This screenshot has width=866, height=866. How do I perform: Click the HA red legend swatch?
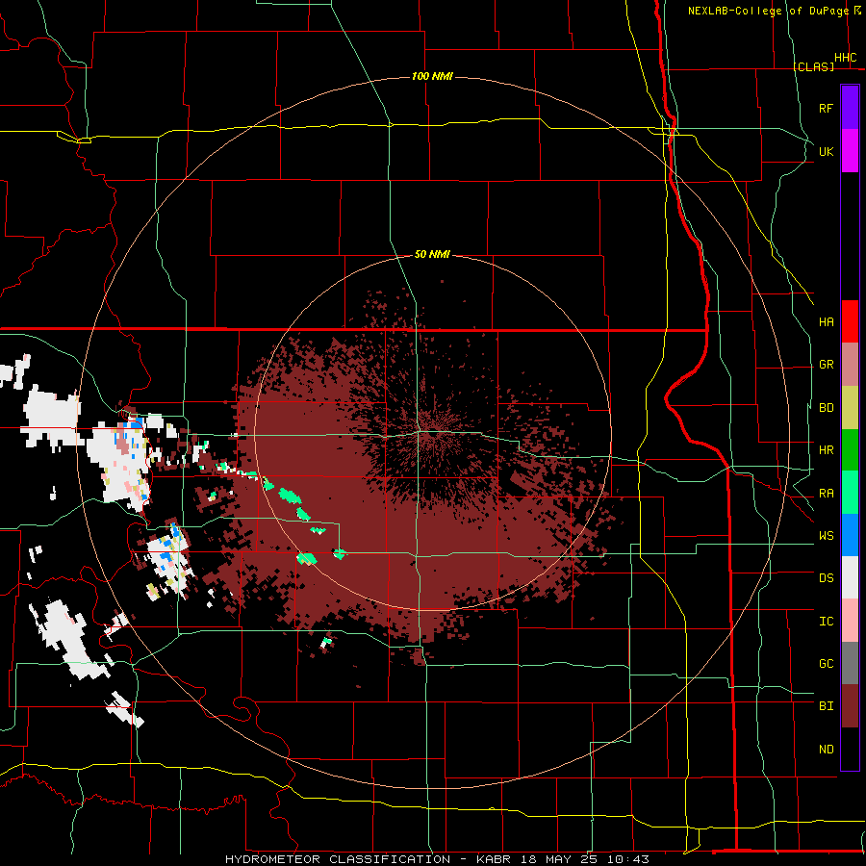850,321
